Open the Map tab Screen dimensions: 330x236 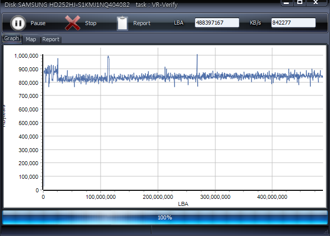pos(31,39)
